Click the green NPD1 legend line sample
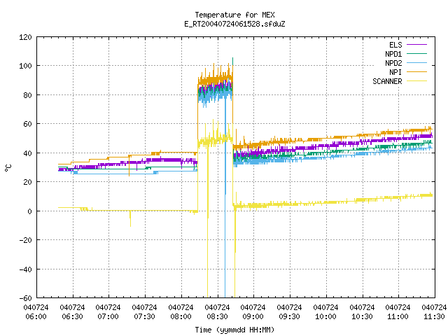The height and width of the screenshot is (336, 448). point(416,54)
